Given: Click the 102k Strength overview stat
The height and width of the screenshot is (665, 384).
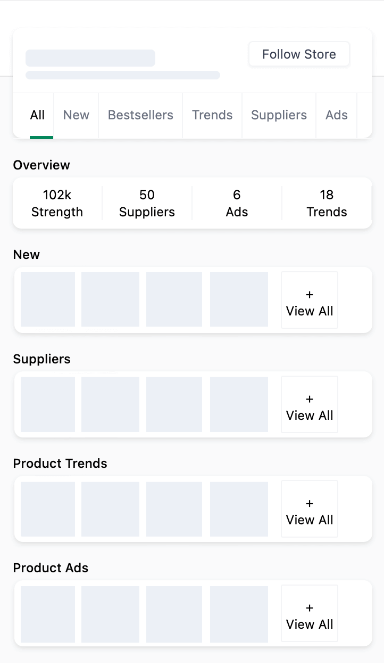Looking at the screenshot, I should click(57, 203).
